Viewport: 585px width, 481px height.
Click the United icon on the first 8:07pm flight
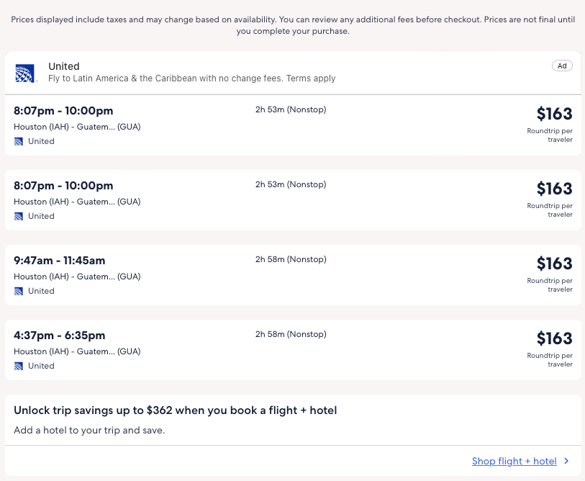pyautogui.click(x=19, y=141)
